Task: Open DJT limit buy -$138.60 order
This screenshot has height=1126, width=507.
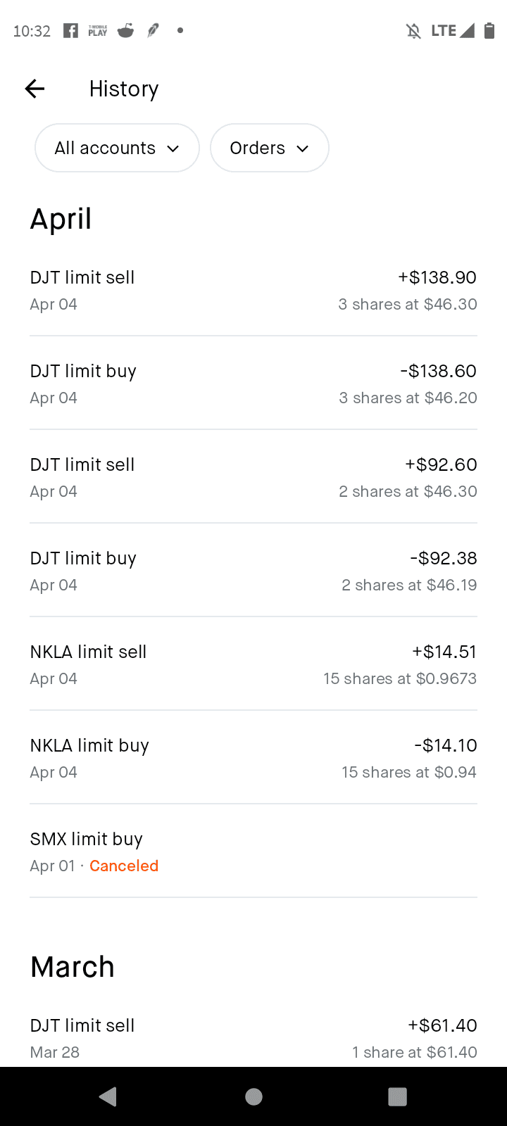Action: (x=254, y=384)
